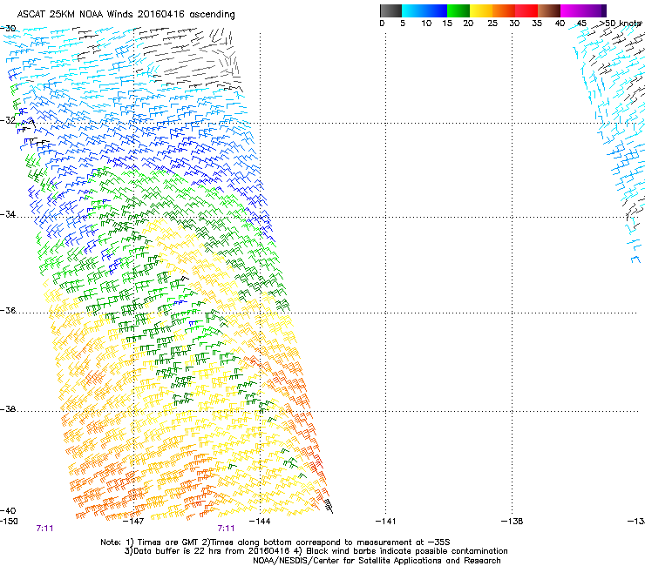The width and height of the screenshot is (645, 566).
Task: Click the longitude label '-144'
Action: [260, 522]
